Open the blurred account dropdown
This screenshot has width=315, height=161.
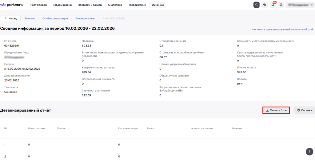tap(300, 5)
